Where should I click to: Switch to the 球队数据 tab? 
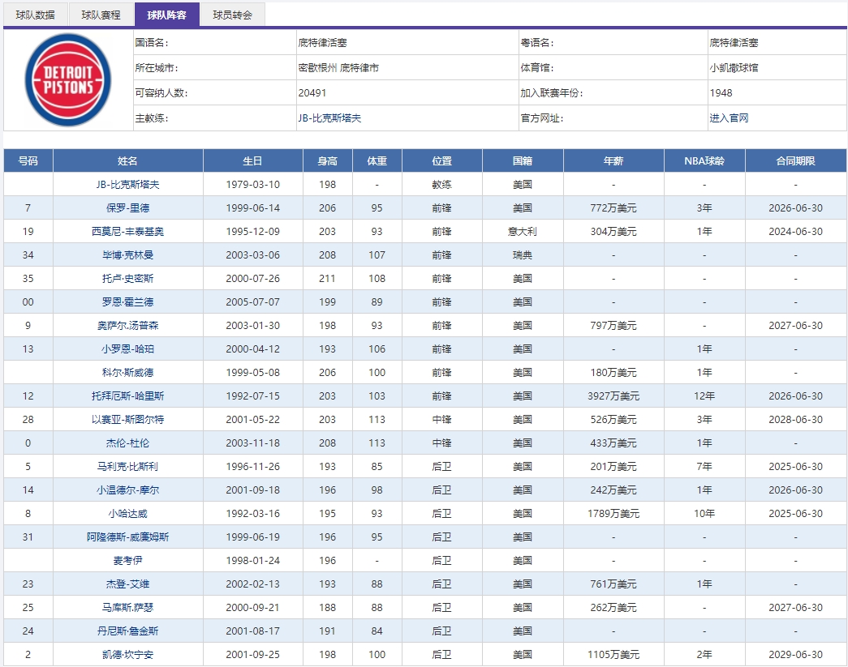32,14
